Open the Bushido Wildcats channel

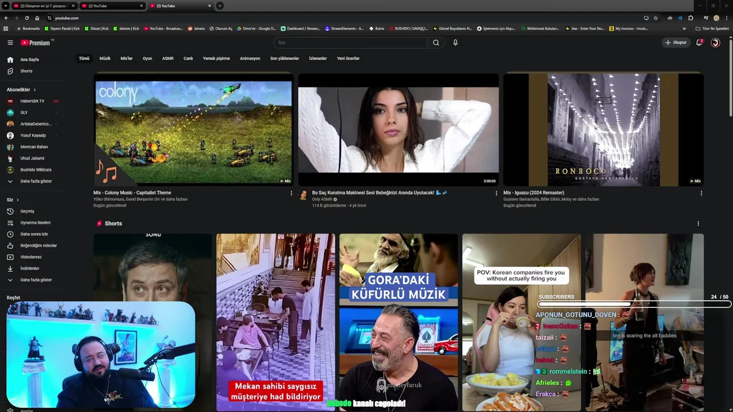tap(36, 170)
